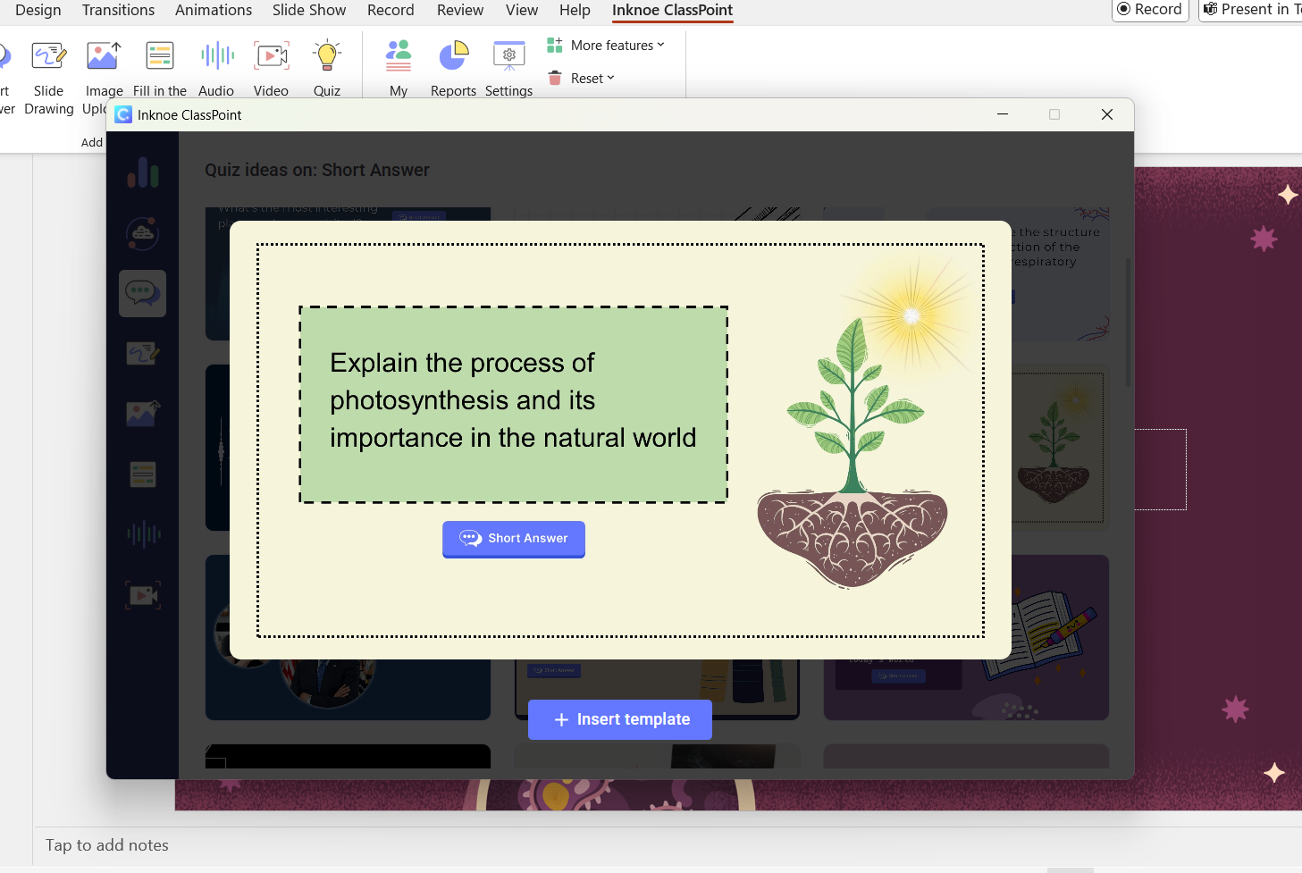
Task: Add a Video Upload activity from ribbon
Action: pyautogui.click(x=271, y=69)
